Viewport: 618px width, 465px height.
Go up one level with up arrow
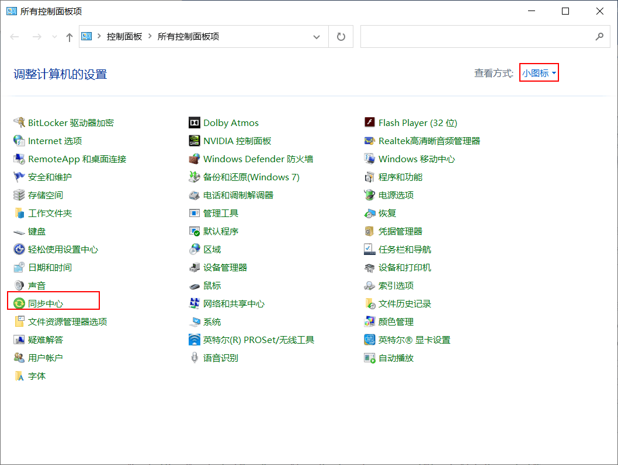70,37
